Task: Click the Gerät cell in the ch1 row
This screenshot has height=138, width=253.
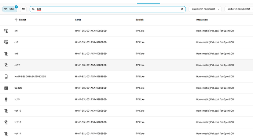Action: 91,31
